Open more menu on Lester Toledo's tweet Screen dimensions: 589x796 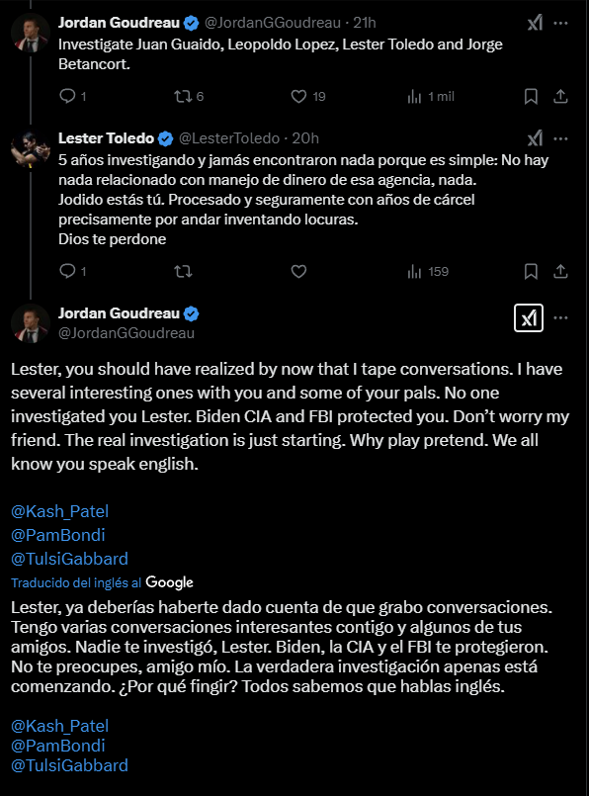(560, 138)
